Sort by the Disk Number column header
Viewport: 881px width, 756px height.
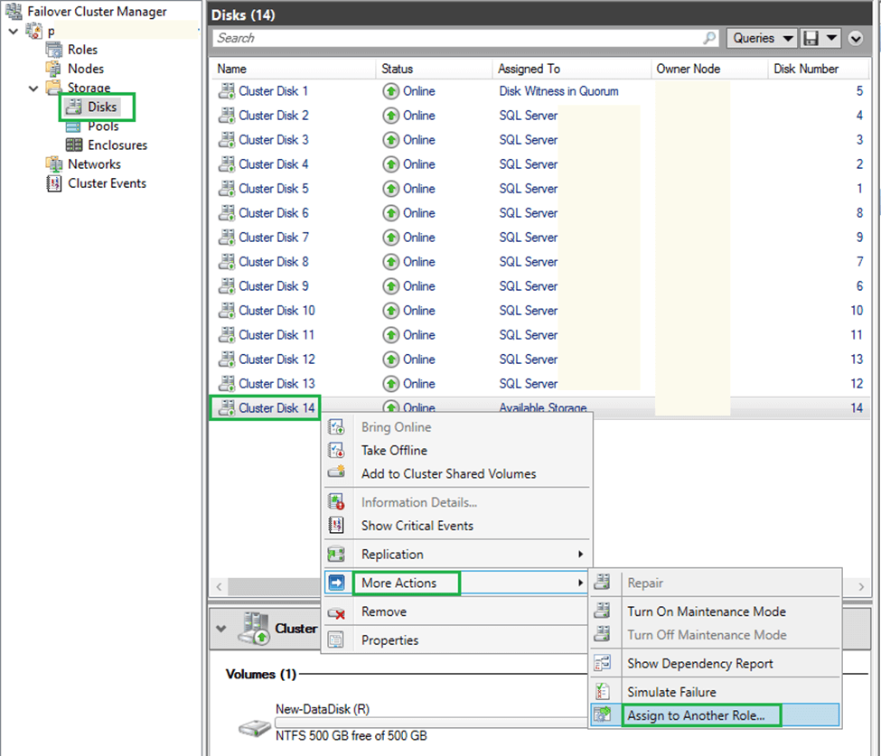819,69
